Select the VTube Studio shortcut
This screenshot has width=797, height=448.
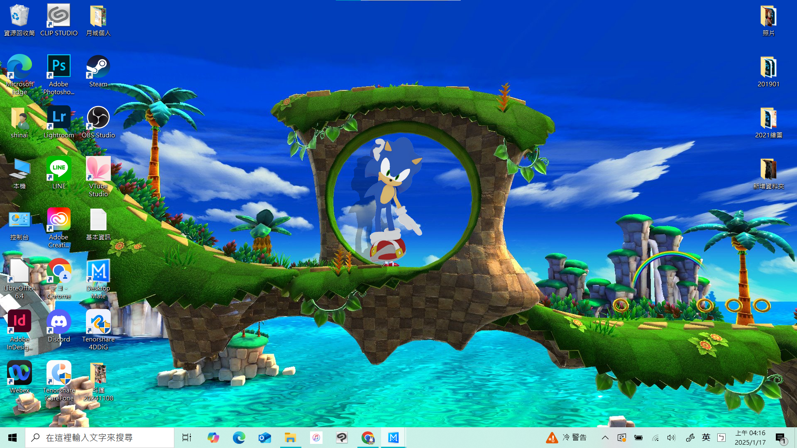[x=98, y=177]
